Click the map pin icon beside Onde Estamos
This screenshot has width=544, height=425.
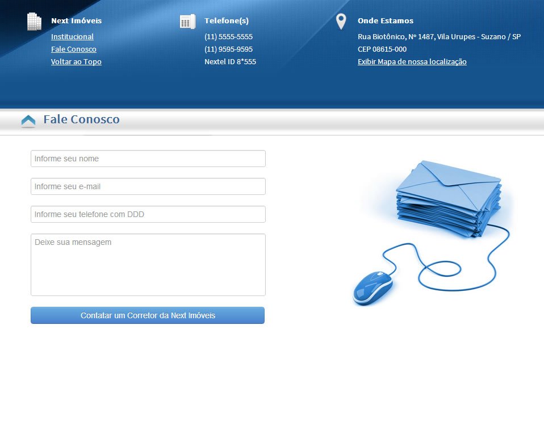[341, 22]
